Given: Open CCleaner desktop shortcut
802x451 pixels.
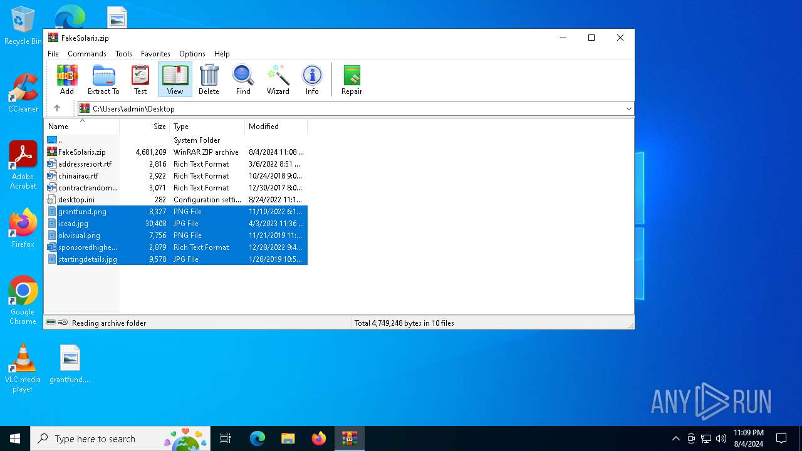Looking at the screenshot, I should click(23, 93).
